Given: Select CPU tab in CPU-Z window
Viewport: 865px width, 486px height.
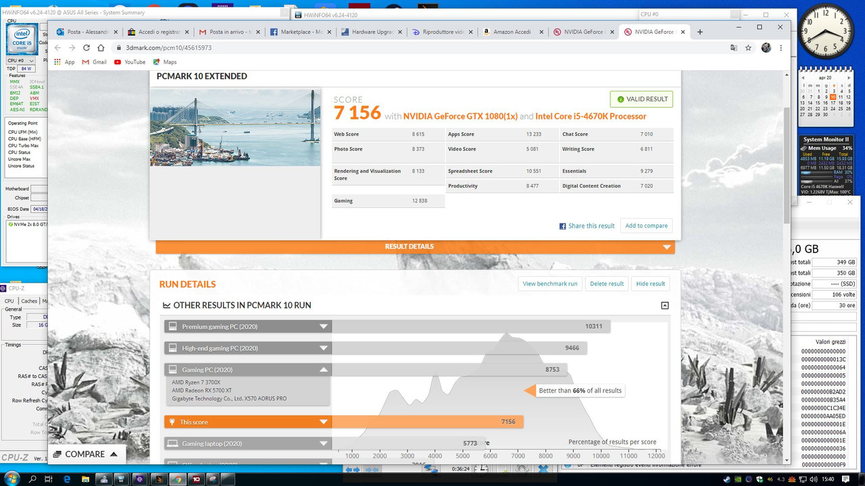Looking at the screenshot, I should pyautogui.click(x=9, y=301).
